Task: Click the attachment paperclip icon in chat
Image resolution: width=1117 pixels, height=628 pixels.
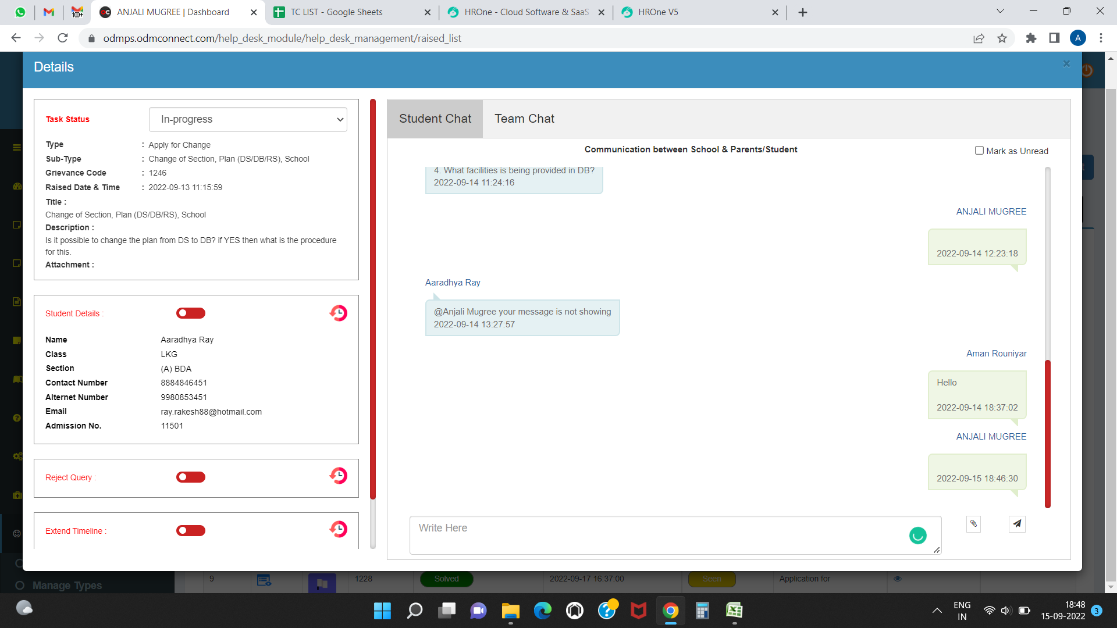Action: click(973, 524)
